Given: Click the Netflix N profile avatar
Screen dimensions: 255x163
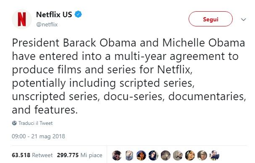Looking at the screenshot, I should [x=22, y=19].
